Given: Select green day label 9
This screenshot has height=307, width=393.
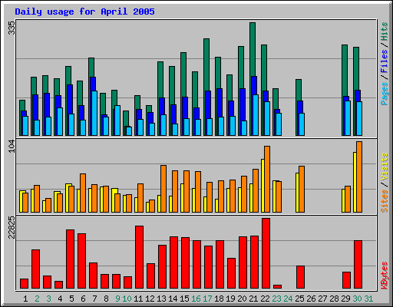Looking at the screenshot, I should 117,299.
